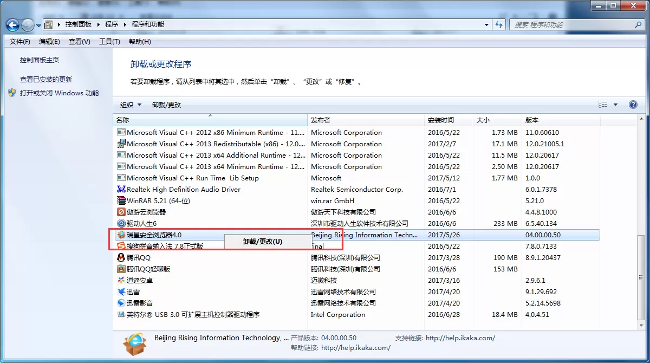
Task: Click Visual C++ 2013 Redistributable (x86) icon
Action: (x=121, y=144)
